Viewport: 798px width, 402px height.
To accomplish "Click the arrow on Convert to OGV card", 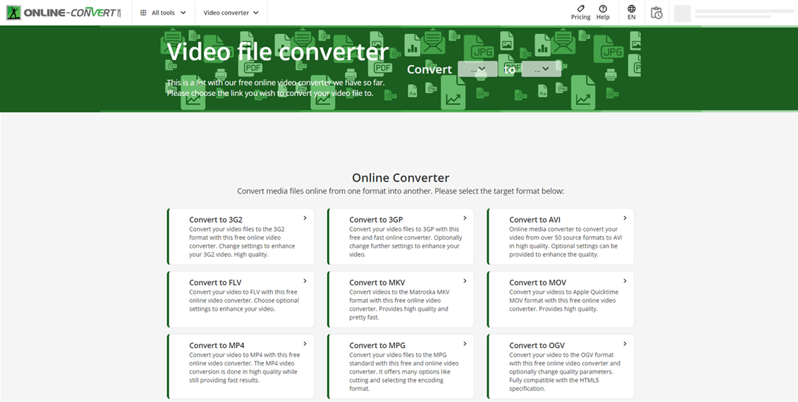I will pos(625,343).
